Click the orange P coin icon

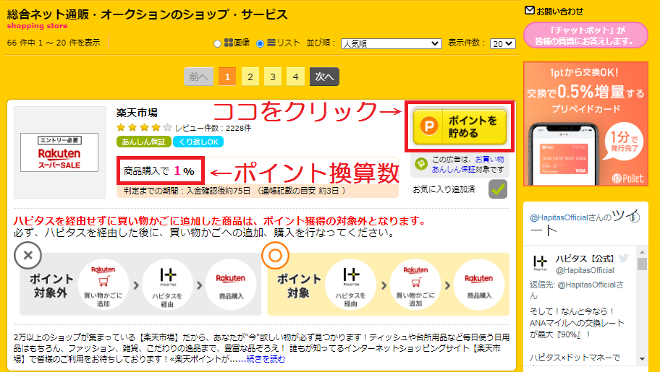coord(428,126)
